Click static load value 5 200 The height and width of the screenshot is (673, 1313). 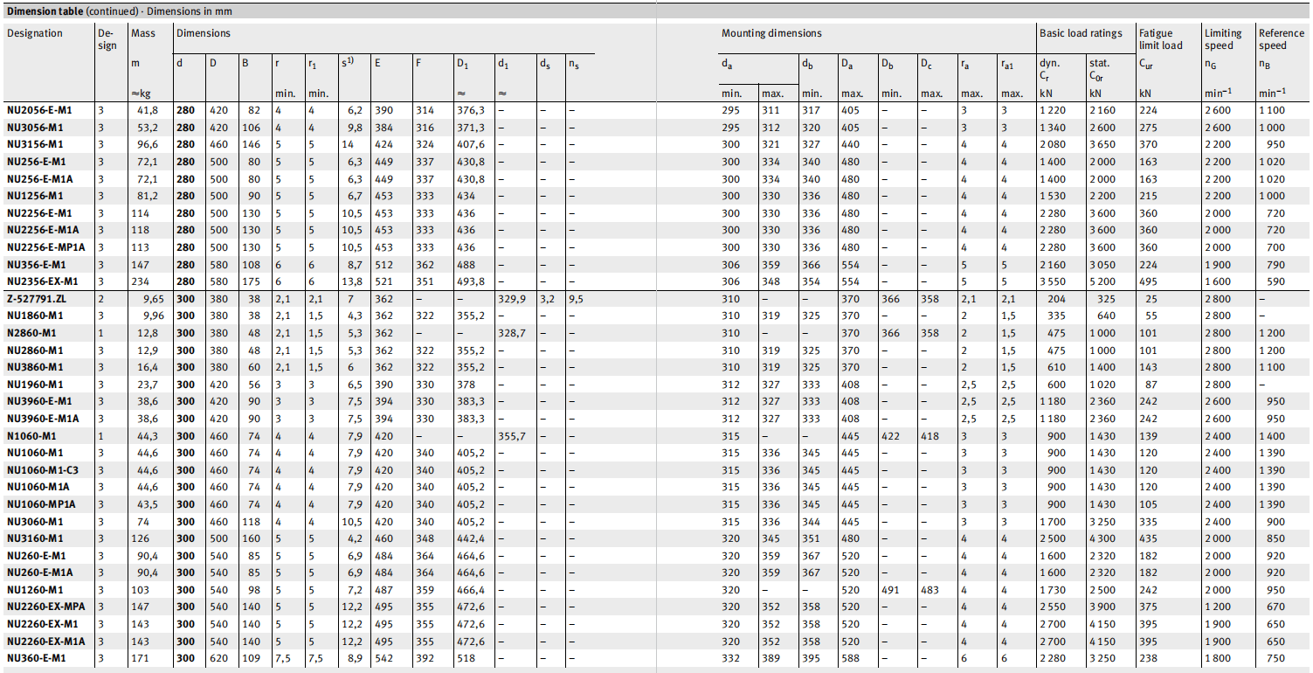[1102, 281]
